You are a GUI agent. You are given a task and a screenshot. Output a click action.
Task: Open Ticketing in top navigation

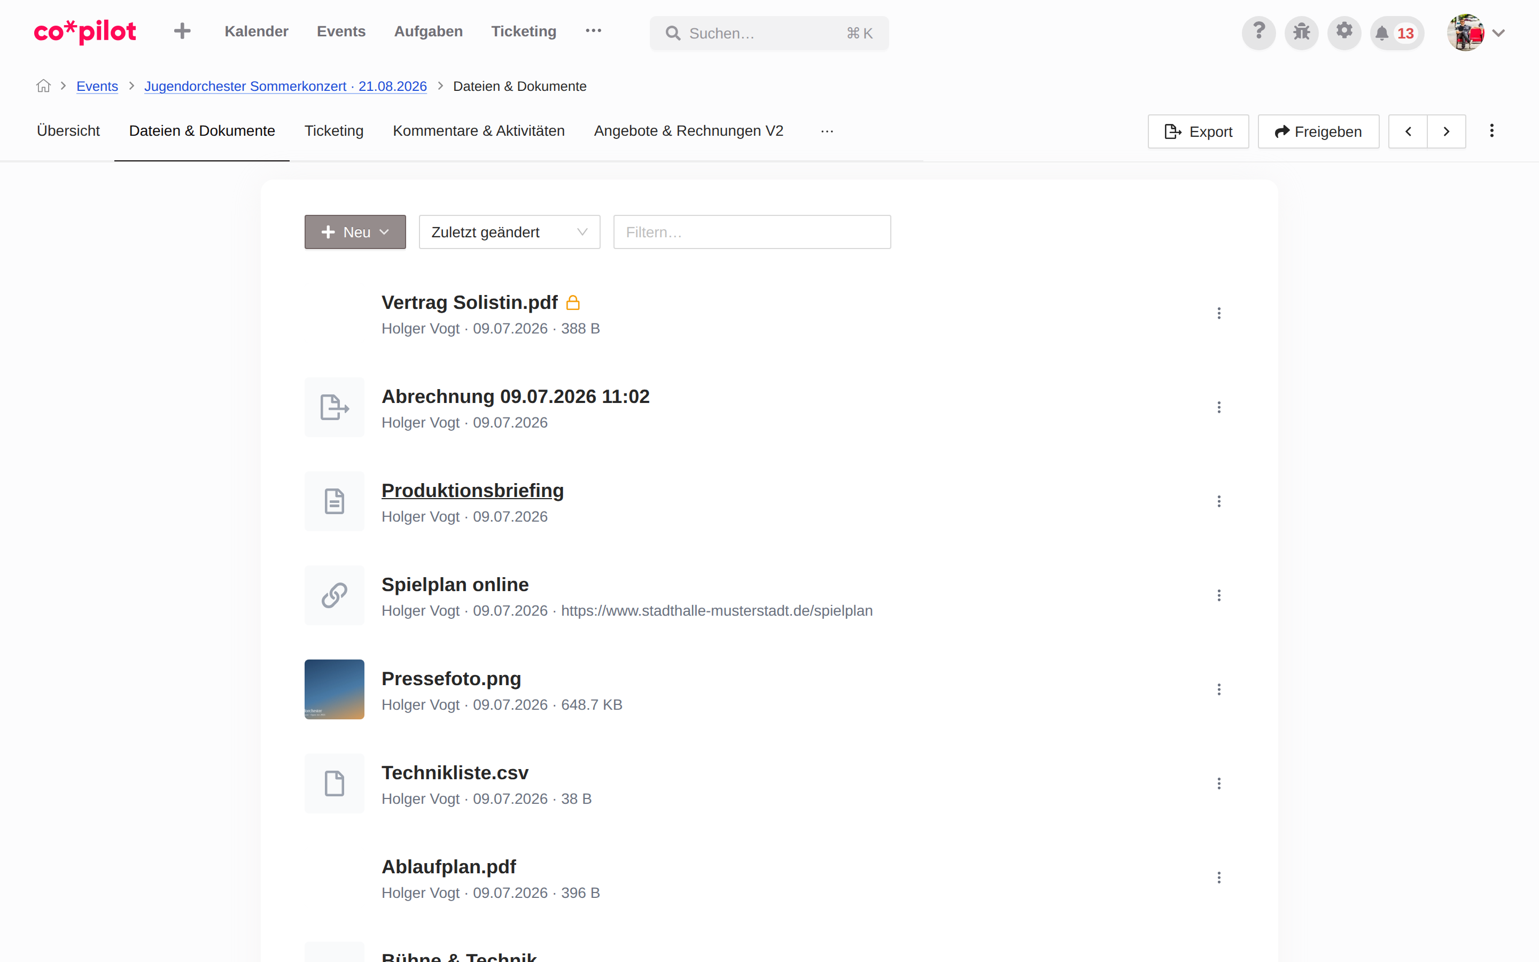pyautogui.click(x=523, y=31)
